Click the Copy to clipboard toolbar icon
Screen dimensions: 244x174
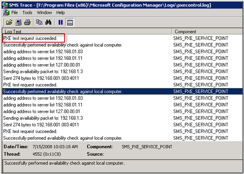(39, 22)
